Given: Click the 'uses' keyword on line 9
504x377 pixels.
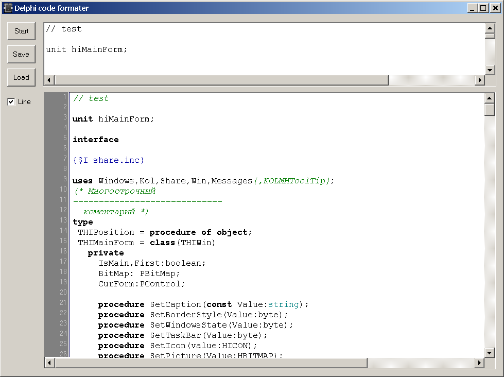Looking at the screenshot, I should click(x=82, y=181).
